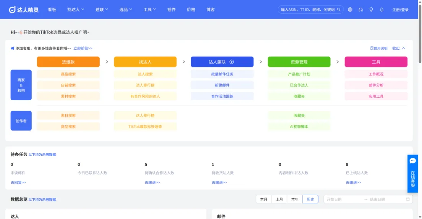Select the 商家 & 机构 role block
This screenshot has width=422, height=219.
tap(21, 85)
